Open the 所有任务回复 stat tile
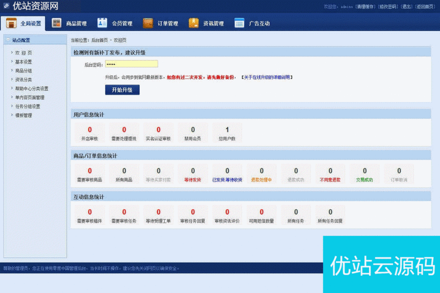The height and width of the screenshot is (293, 440). pos(330,215)
